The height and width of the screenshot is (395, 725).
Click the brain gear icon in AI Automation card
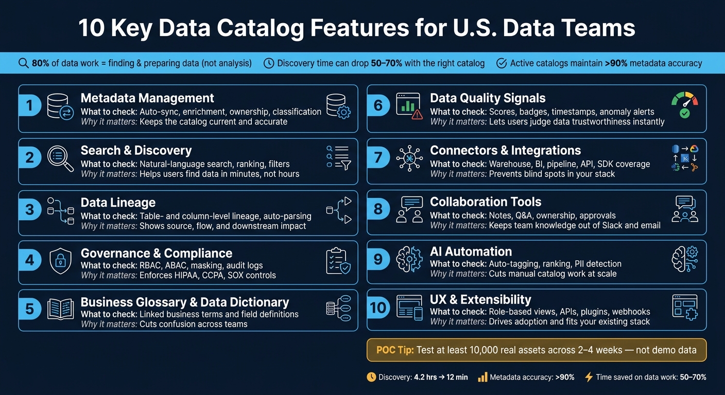685,259
